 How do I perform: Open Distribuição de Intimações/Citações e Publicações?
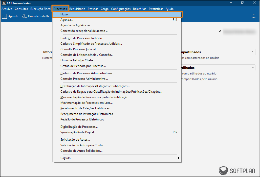point(117,86)
